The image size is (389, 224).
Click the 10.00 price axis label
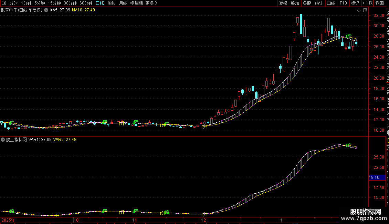[379, 130]
